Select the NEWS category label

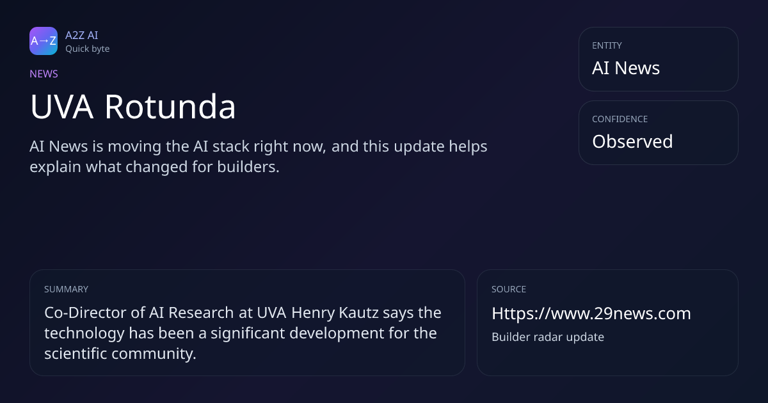click(44, 74)
